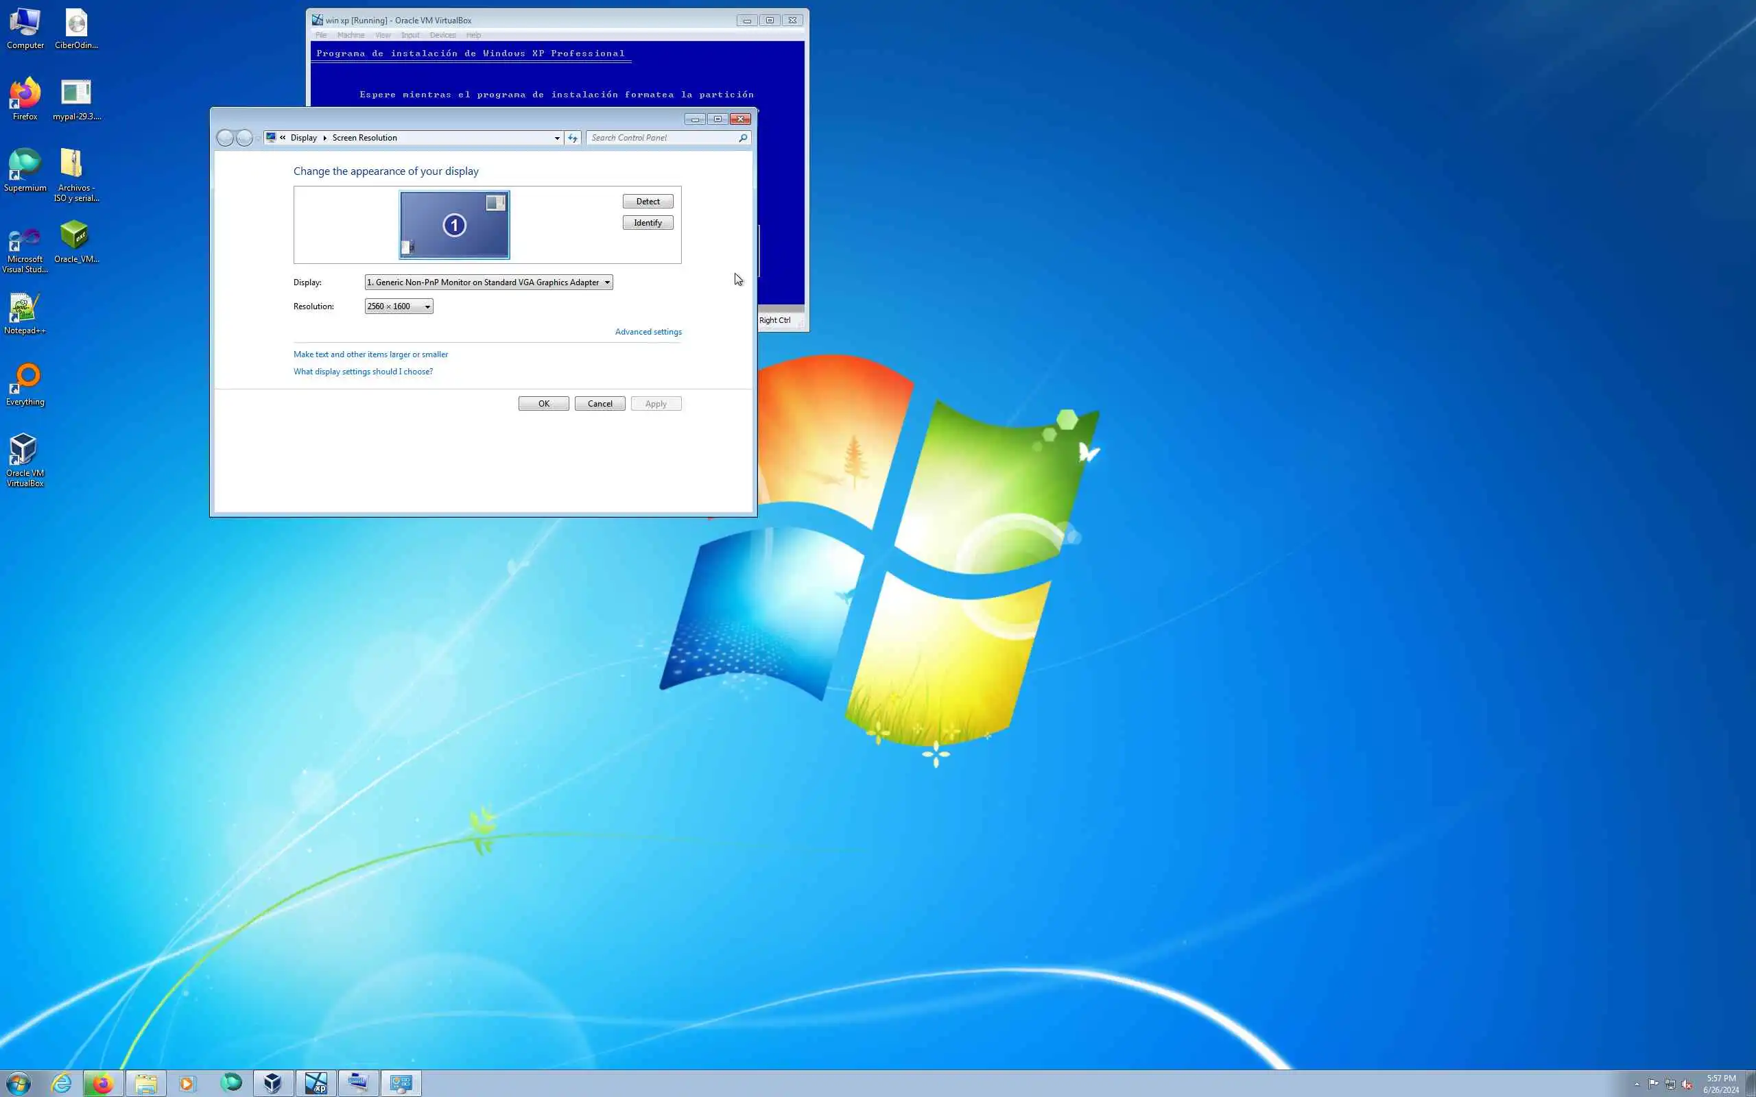Open the Firefox desktop shortcut
1756x1097 pixels.
(25, 95)
